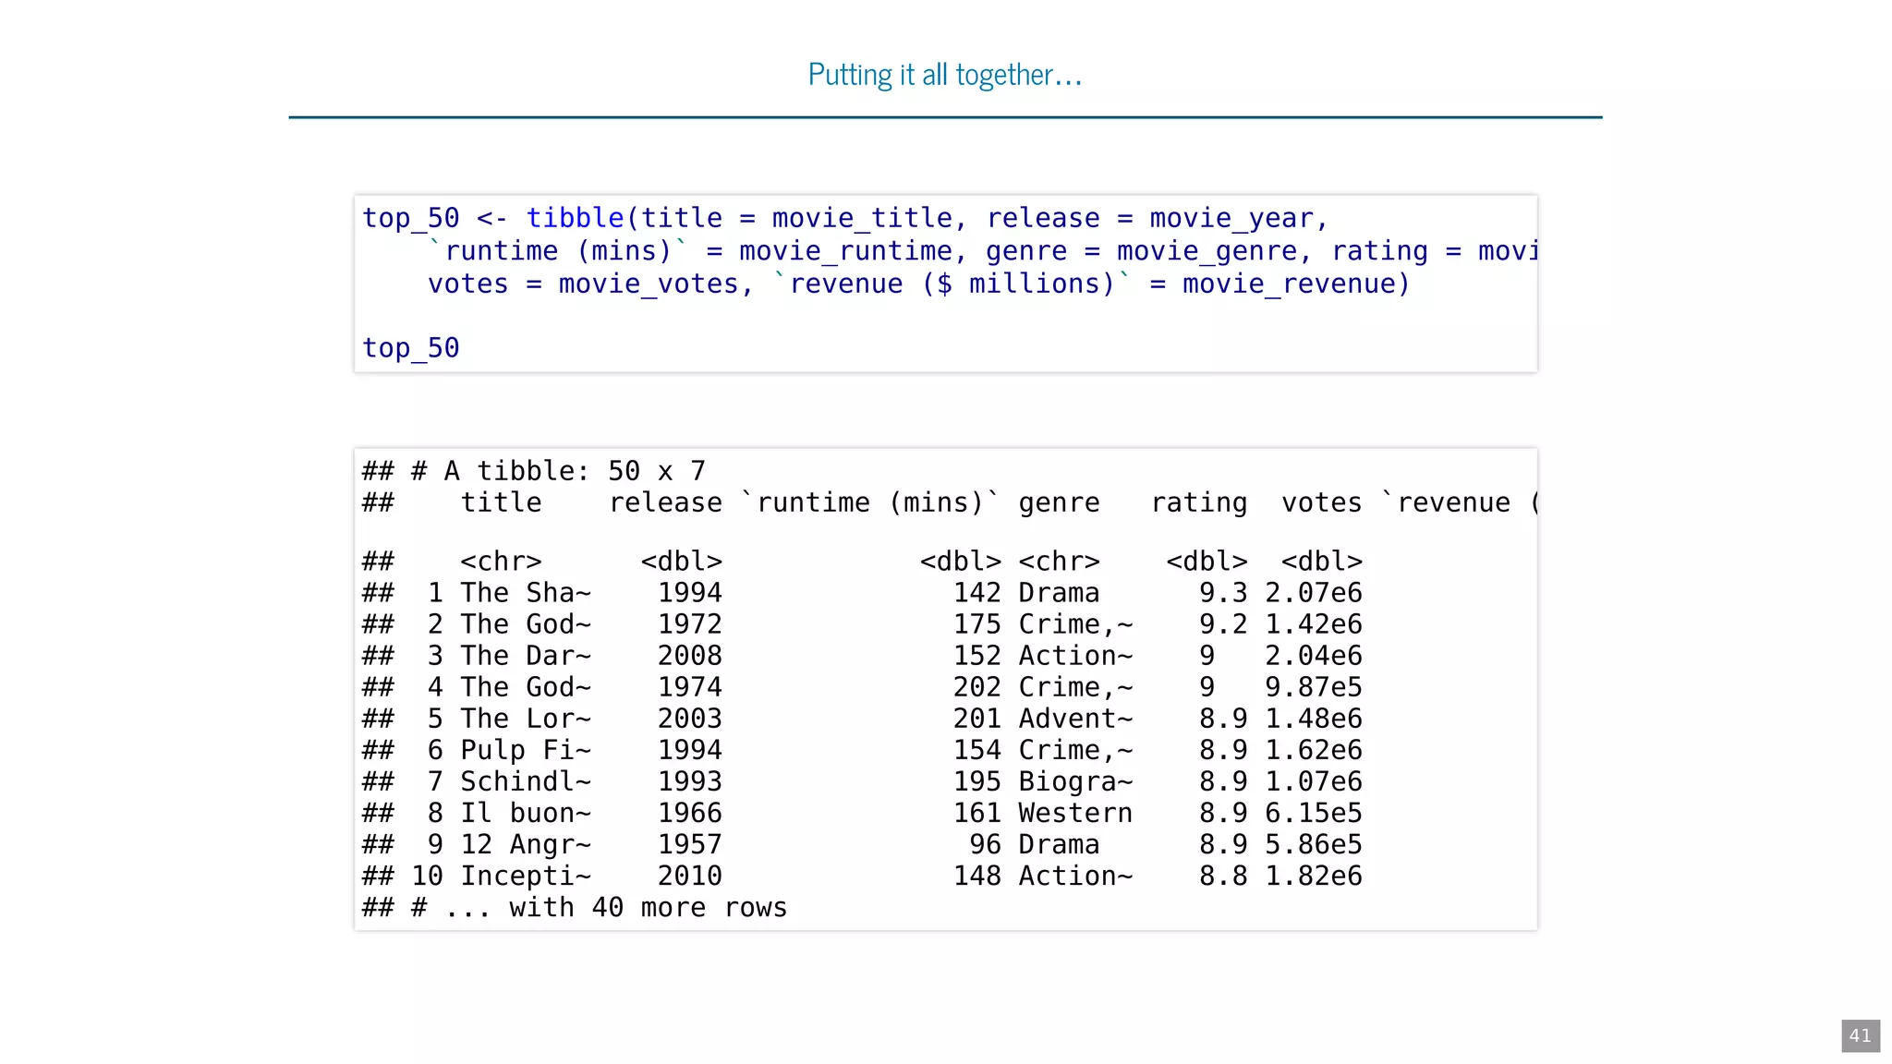Image resolution: width=1892 pixels, height=1064 pixels.
Task: Click runtime value '202'
Action: (976, 687)
